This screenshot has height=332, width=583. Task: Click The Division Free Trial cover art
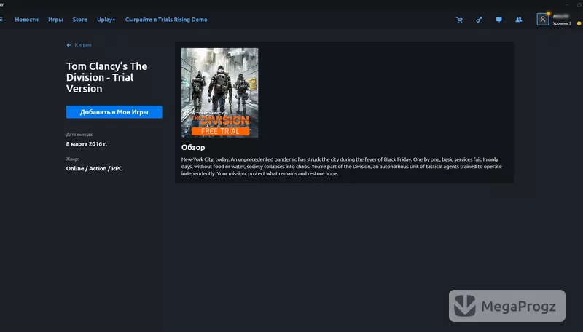220,92
